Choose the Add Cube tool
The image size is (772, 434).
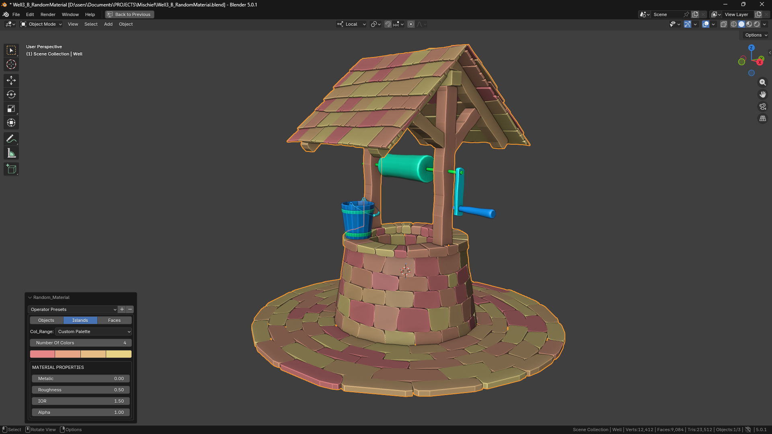pyautogui.click(x=11, y=169)
